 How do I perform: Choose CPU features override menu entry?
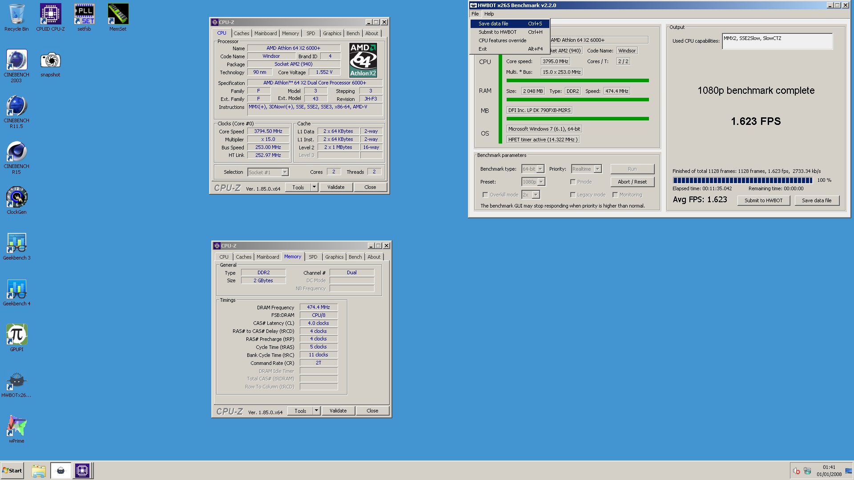point(510,40)
